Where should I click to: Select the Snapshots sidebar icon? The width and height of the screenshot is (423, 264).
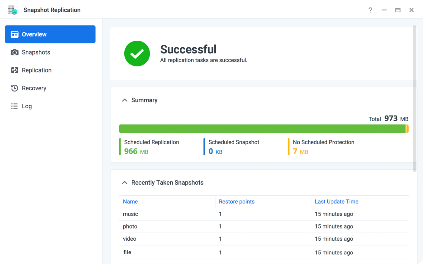15,52
